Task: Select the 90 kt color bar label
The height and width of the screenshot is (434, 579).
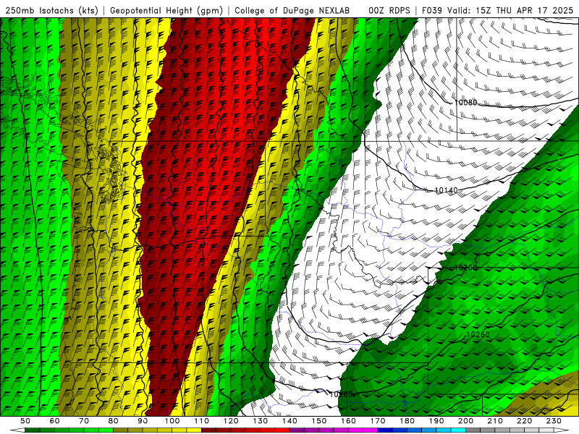Action: pos(143,421)
